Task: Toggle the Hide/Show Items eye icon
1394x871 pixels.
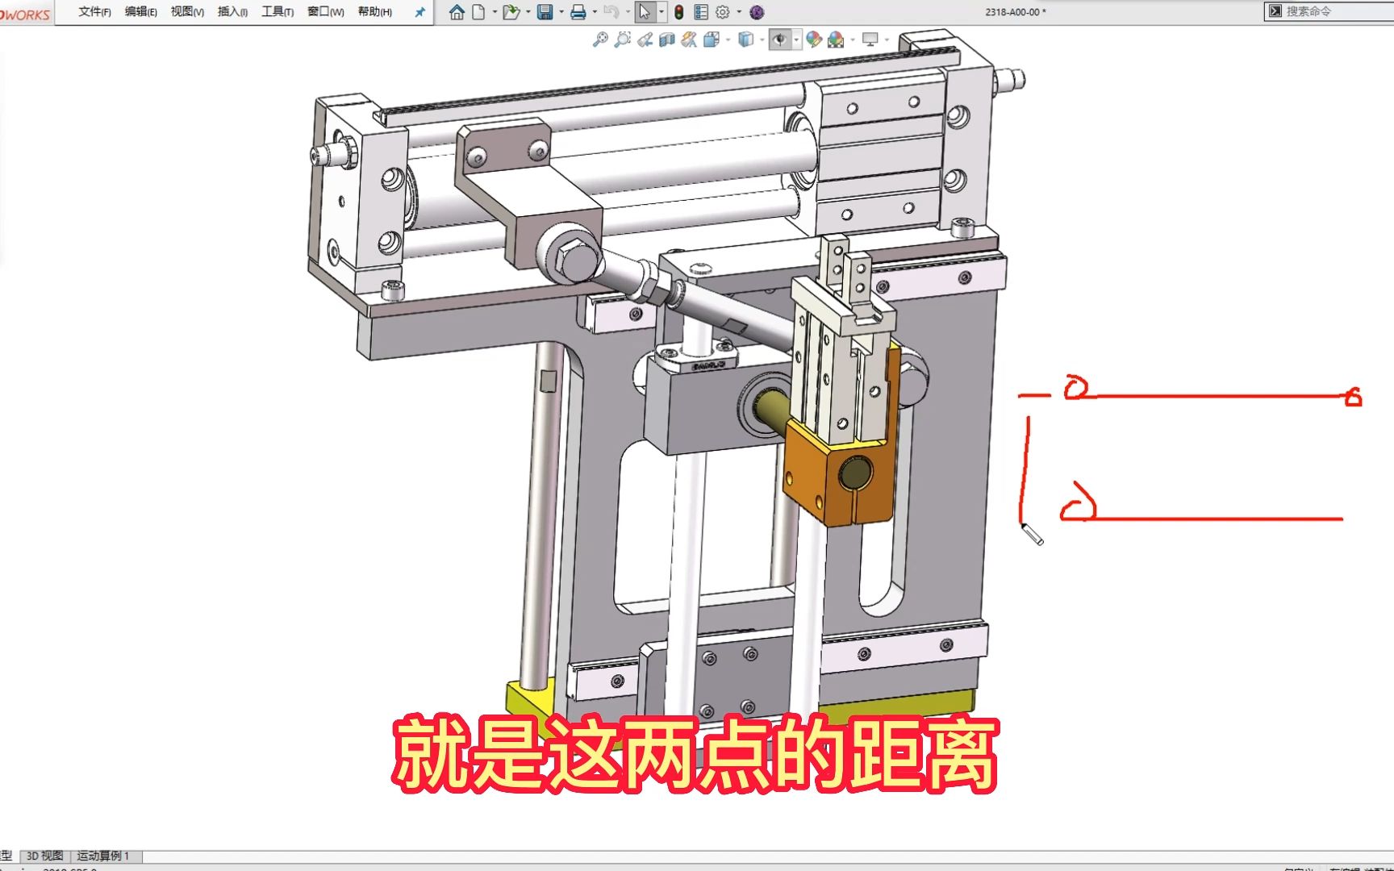Action: pos(780,39)
